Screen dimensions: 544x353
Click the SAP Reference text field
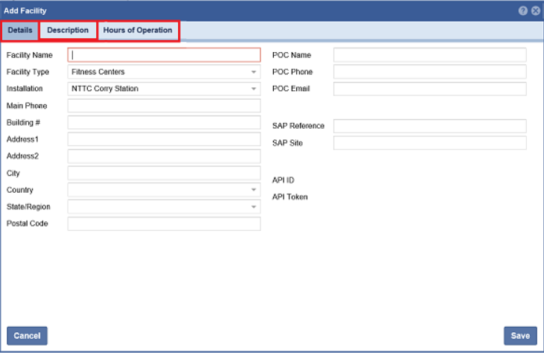(429, 126)
